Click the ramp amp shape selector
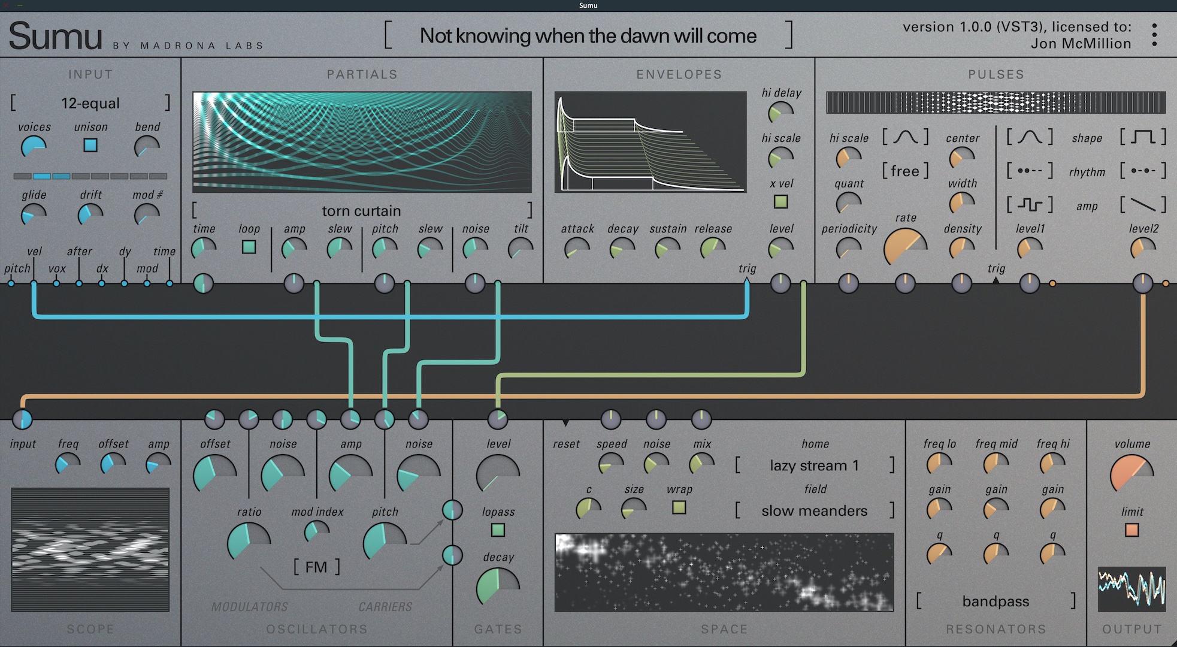The width and height of the screenshot is (1177, 647). pos(1143,205)
